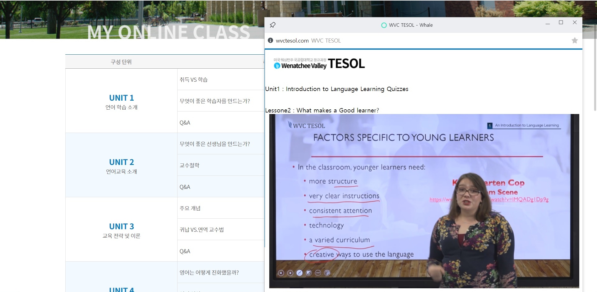Click the previous slide arrow in the video

[x=281, y=273]
